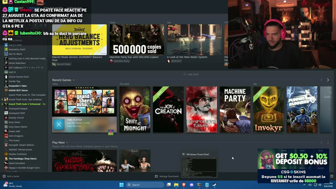Click the Manage Downloads icon

156,176
